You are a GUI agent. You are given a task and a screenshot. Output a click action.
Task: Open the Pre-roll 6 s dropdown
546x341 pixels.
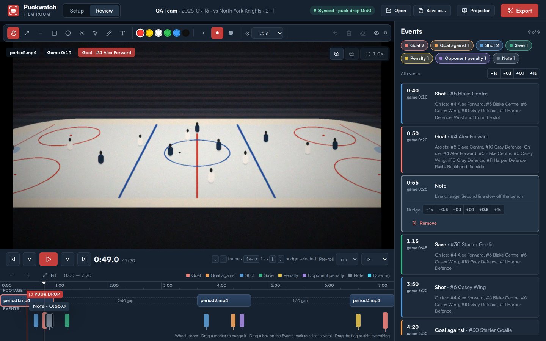[347, 259]
